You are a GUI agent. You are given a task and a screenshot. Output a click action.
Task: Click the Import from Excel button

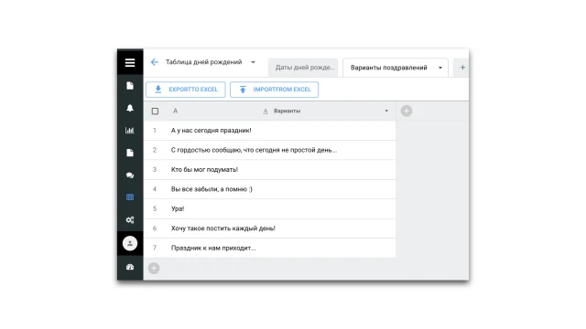click(x=275, y=90)
